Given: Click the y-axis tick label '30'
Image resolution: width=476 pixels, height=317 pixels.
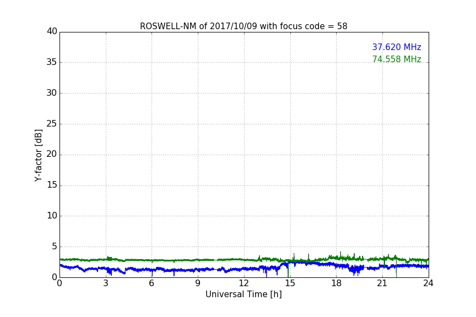Looking at the screenshot, I should 52,93.
